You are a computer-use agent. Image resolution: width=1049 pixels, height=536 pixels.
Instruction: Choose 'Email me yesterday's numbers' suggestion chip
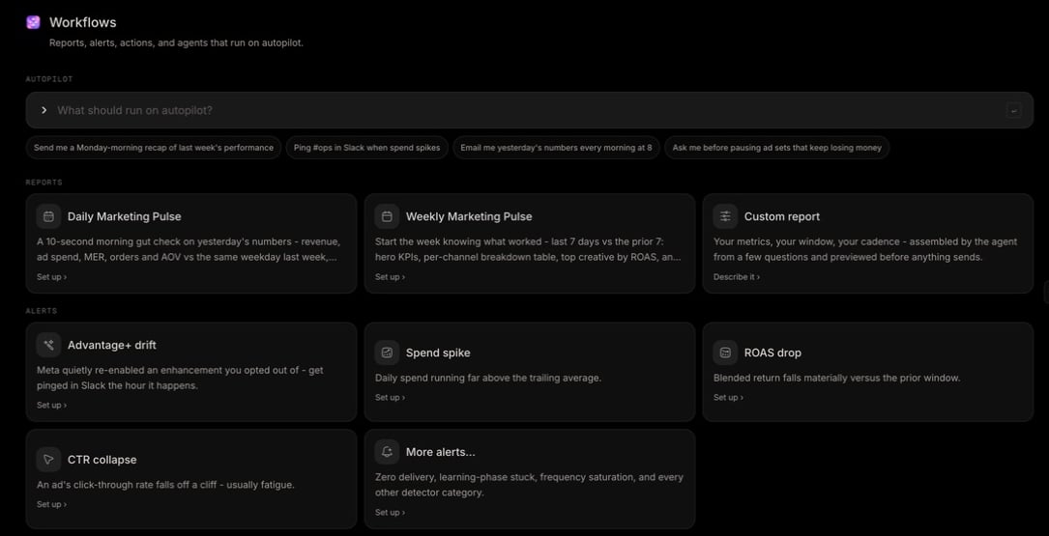(556, 148)
